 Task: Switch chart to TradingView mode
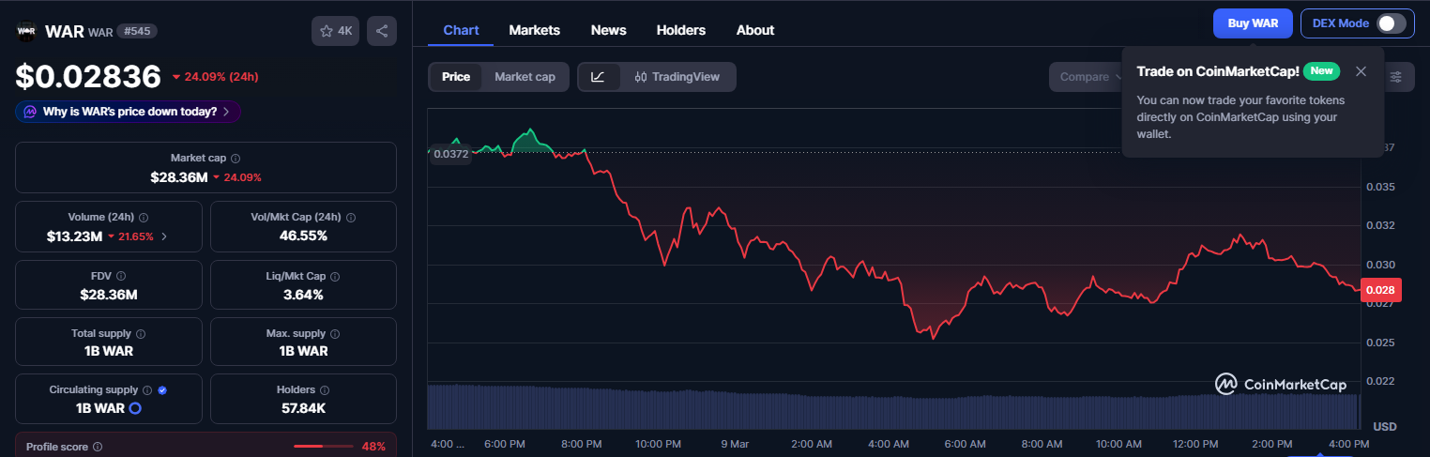[677, 77]
